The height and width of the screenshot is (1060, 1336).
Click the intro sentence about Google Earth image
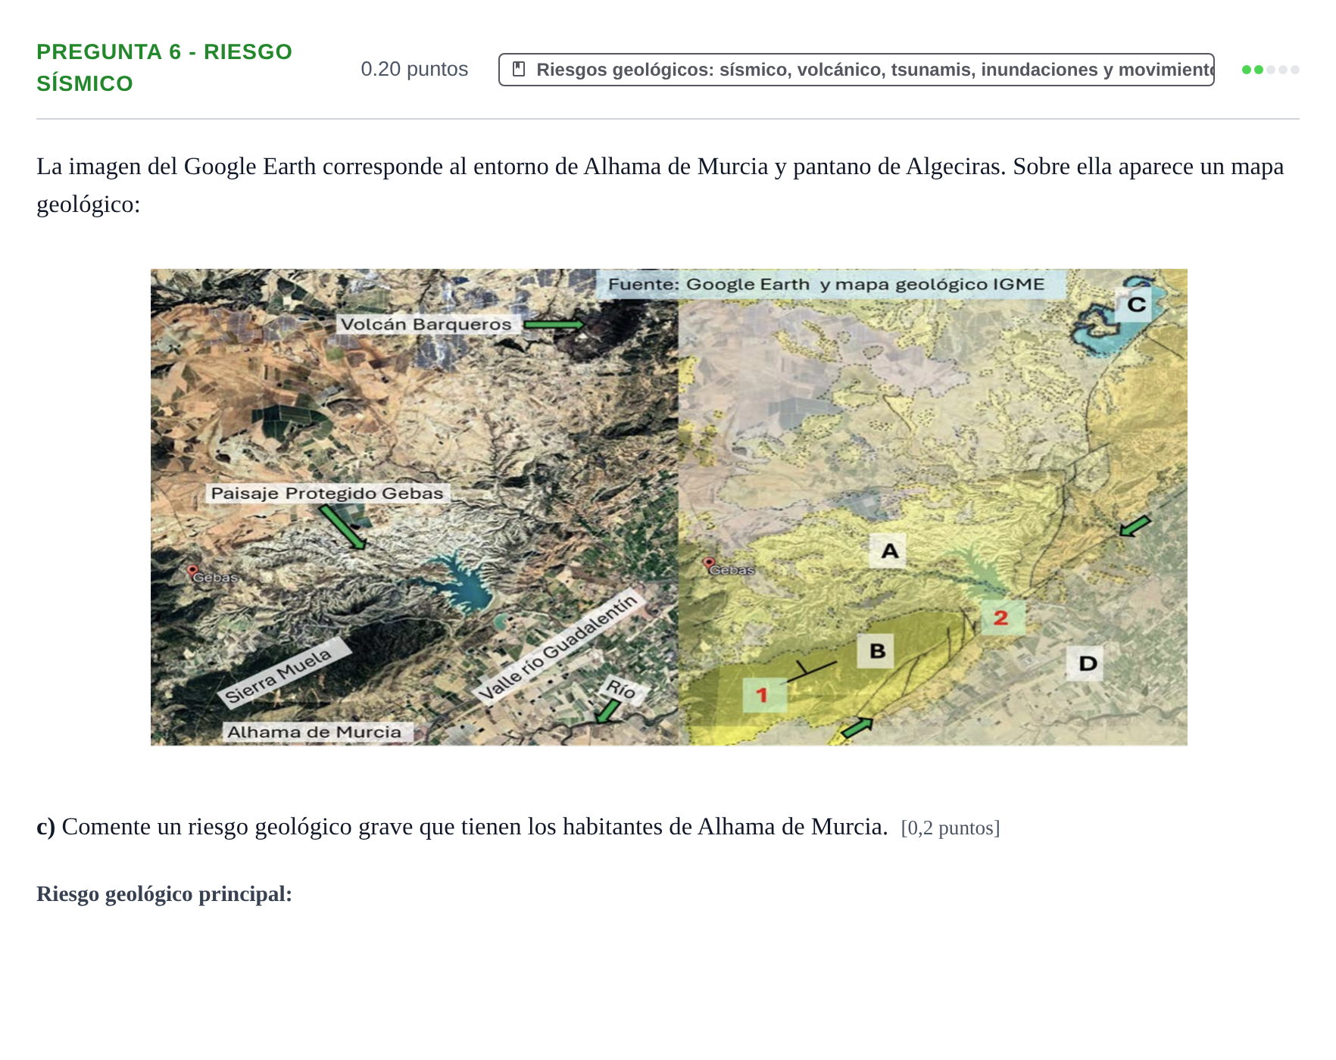(x=660, y=185)
